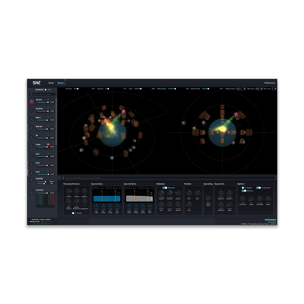Viewport: 304px width, 304px height.
Task: Click the Provide feedback link
Action: [x=271, y=220]
